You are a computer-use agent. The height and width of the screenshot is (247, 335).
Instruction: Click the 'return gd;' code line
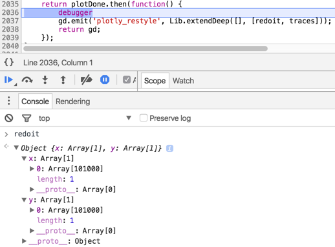80,29
